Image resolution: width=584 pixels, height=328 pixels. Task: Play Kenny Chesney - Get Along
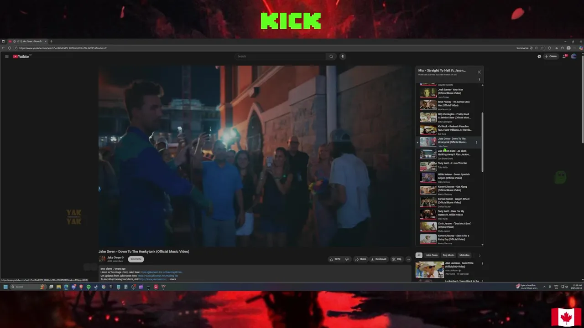[449, 190]
